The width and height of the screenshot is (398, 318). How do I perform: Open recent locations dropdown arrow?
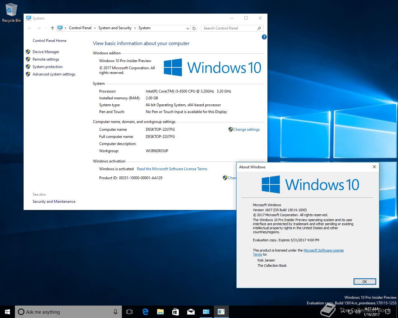(46, 28)
